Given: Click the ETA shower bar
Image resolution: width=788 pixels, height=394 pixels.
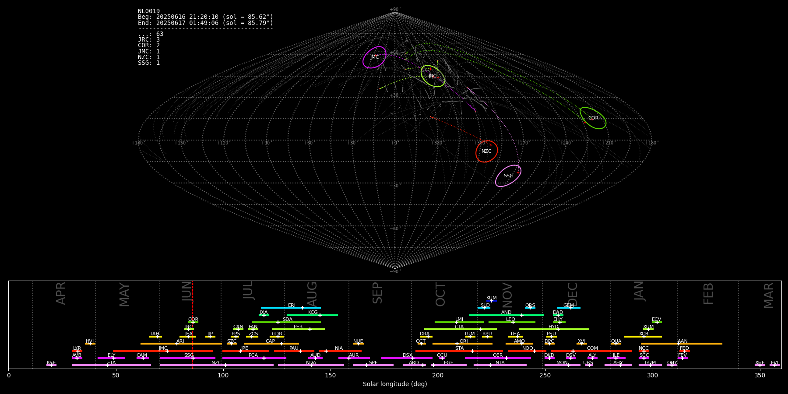Looking at the screenshot, I should [x=112, y=365].
